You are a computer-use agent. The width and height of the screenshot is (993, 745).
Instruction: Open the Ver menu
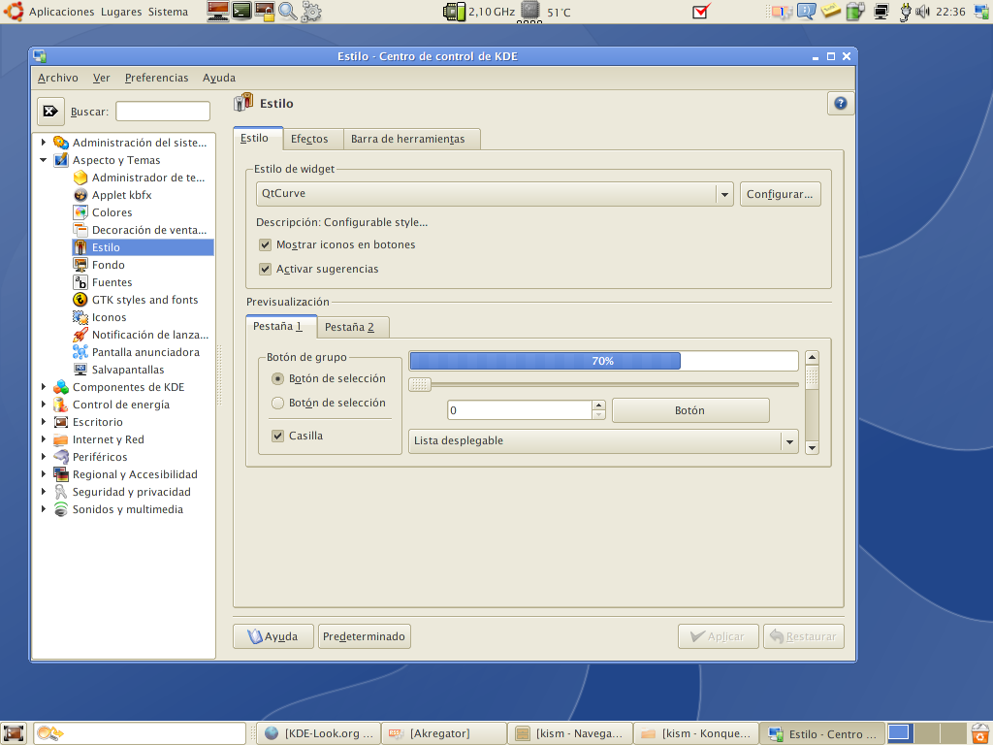tap(101, 78)
